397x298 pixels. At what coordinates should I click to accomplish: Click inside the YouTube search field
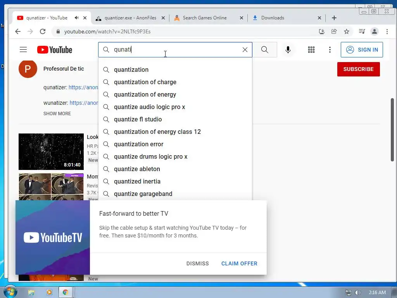tap(175, 50)
